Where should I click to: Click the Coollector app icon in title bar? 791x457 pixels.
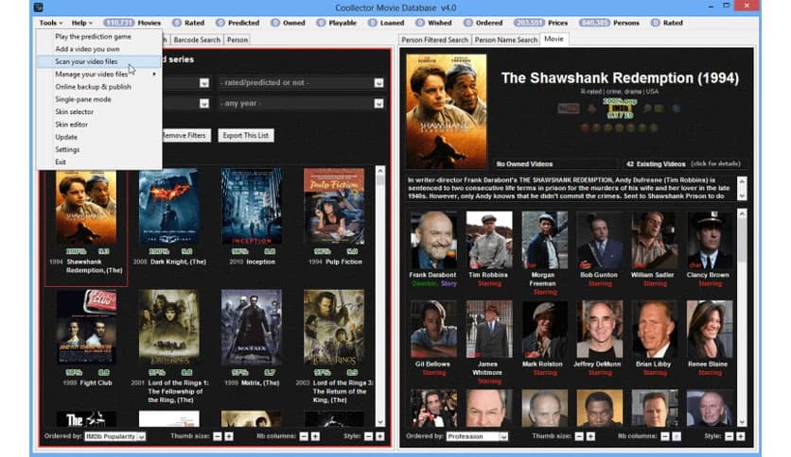pyautogui.click(x=39, y=7)
